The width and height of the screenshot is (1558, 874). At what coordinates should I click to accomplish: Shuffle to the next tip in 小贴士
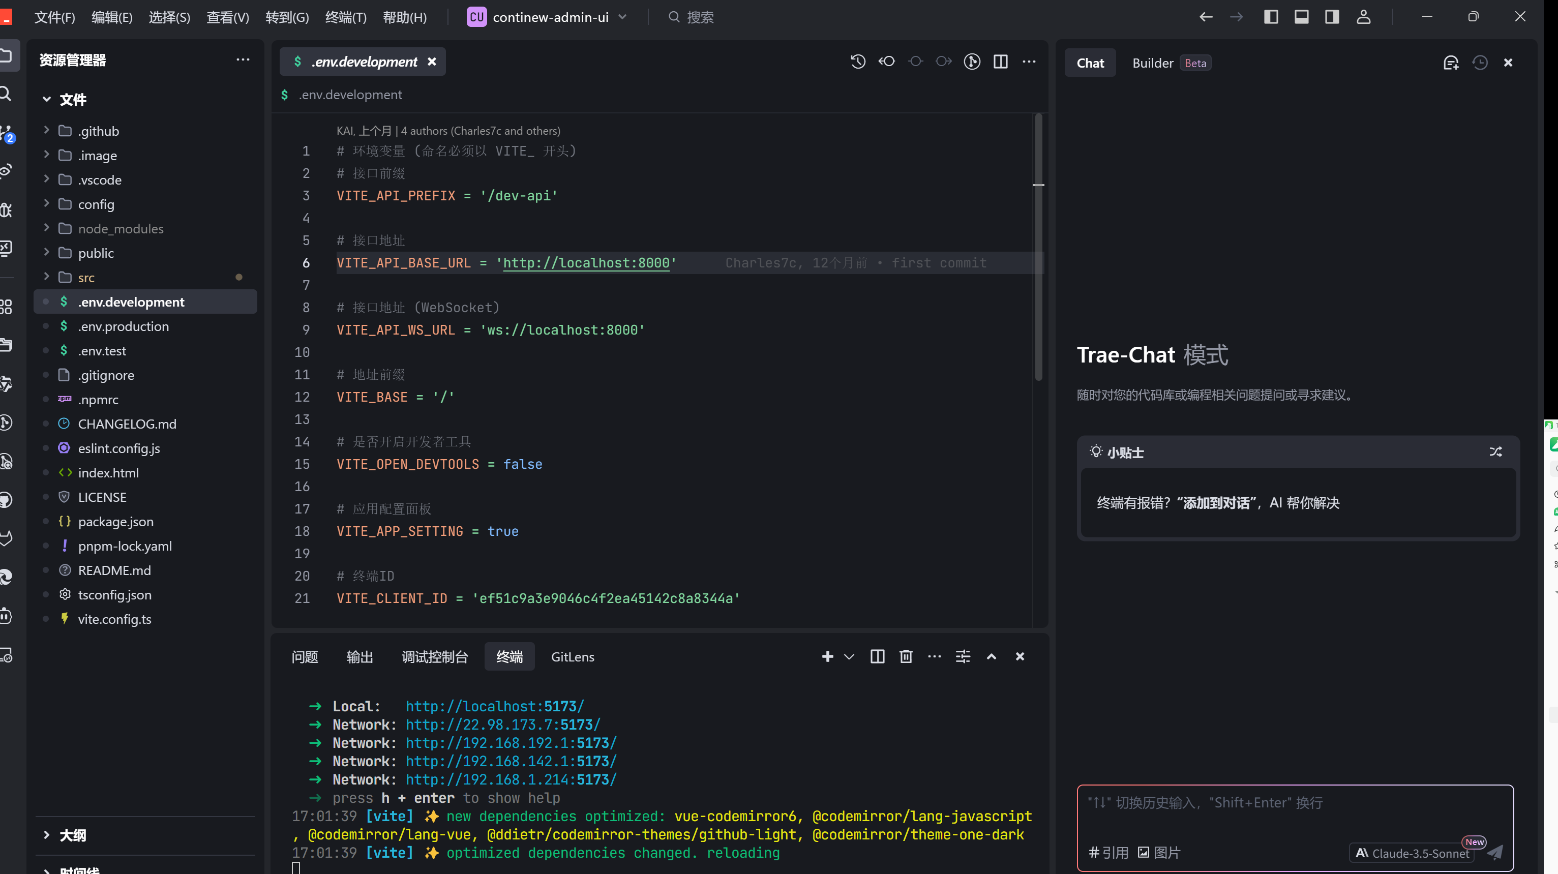1495,452
